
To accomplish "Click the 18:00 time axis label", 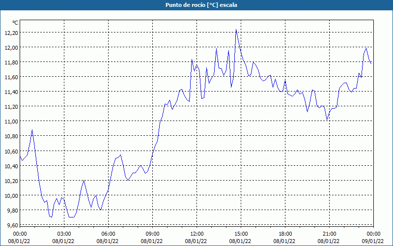I will (285, 234).
